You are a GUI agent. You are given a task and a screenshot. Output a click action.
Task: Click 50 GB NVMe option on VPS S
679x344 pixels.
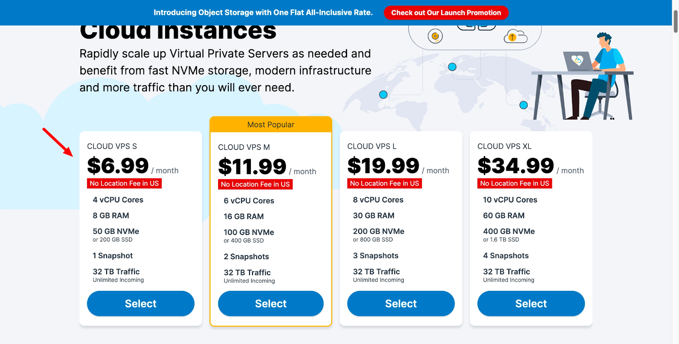(116, 232)
